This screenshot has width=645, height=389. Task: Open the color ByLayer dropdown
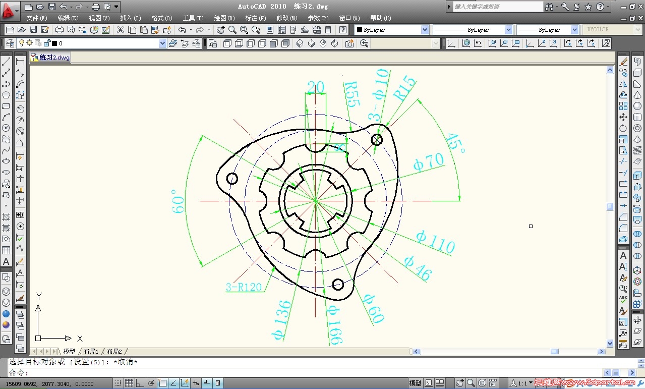tap(425, 30)
